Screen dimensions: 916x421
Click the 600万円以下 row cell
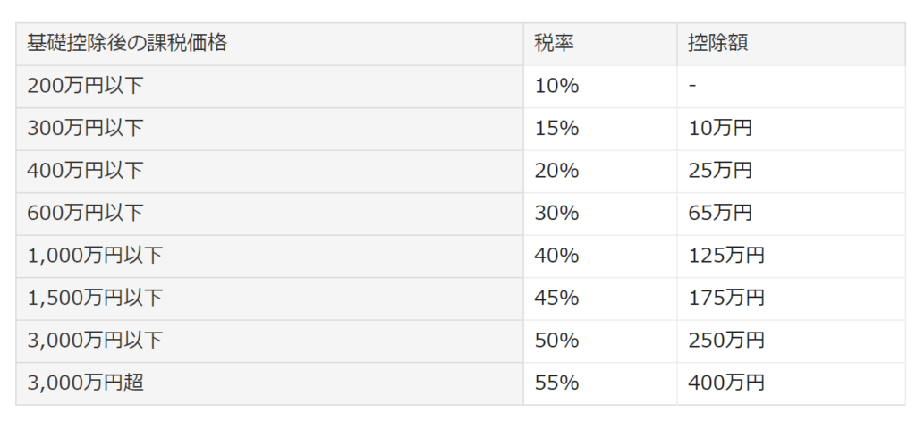269,214
